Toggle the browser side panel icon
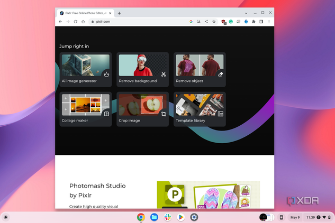The height and width of the screenshot is (223, 335). pos(261,22)
